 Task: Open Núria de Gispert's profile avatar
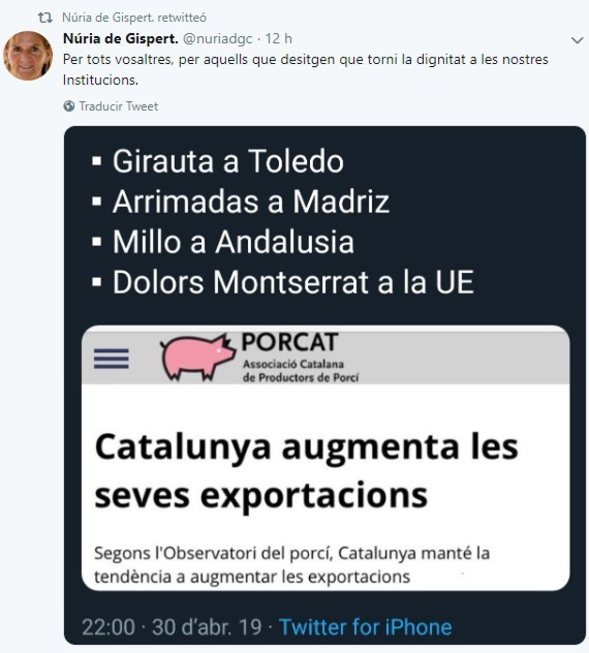pyautogui.click(x=27, y=55)
